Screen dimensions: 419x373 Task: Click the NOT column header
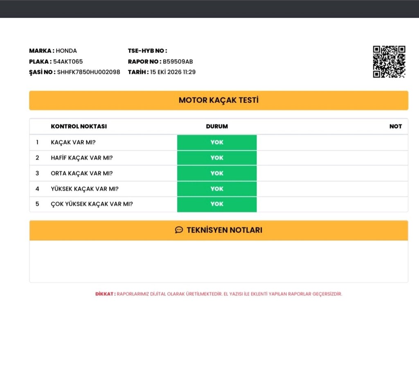pos(396,126)
